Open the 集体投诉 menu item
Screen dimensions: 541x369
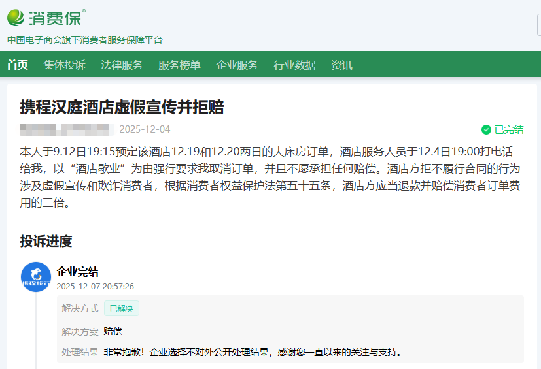coord(64,65)
